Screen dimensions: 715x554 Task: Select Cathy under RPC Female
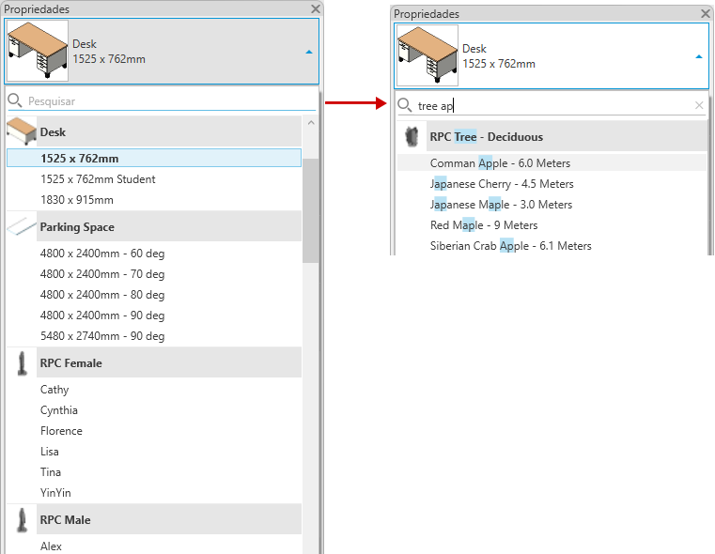(x=154, y=390)
